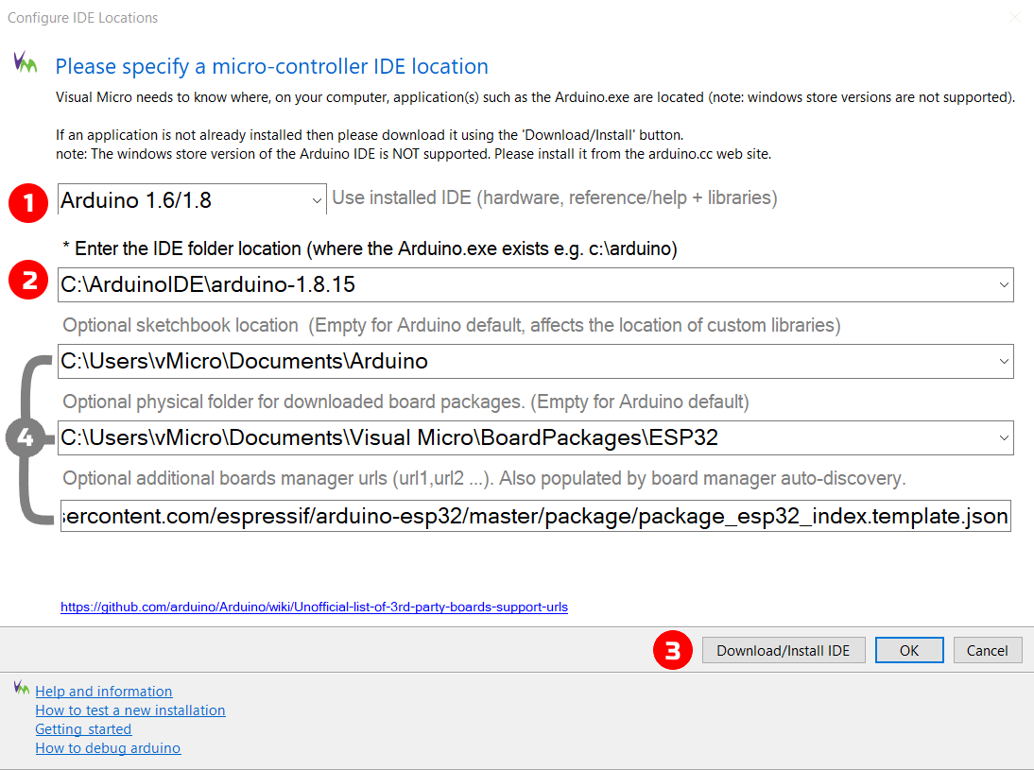Open How to test a new installation link

click(130, 710)
